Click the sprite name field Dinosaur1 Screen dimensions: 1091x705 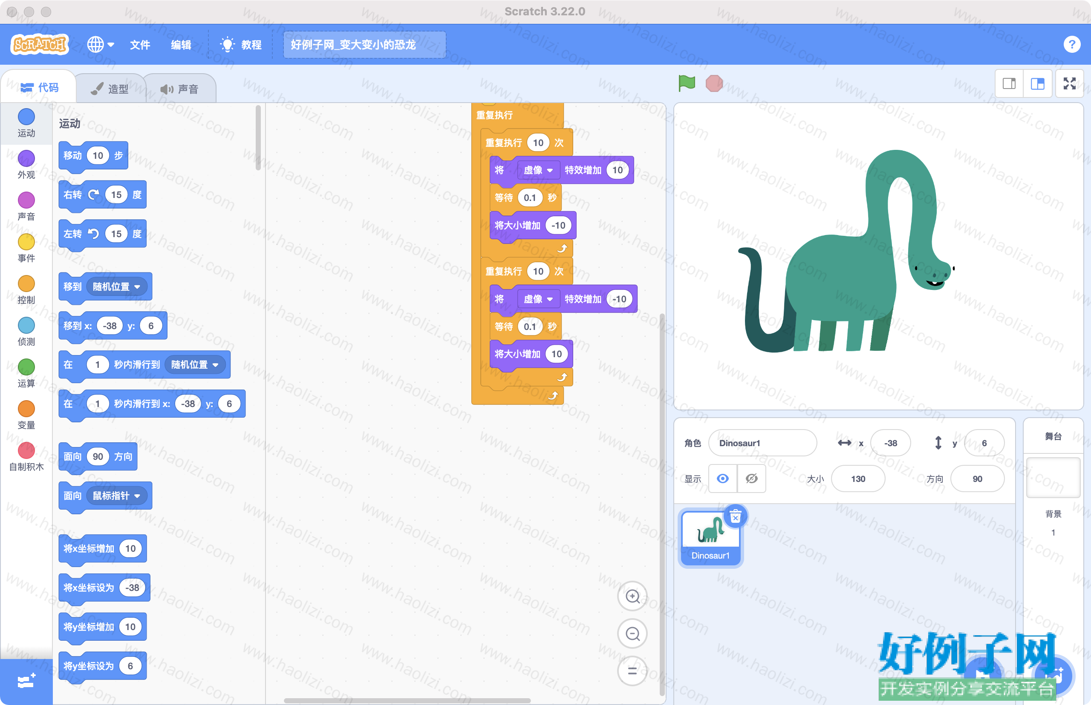point(762,443)
